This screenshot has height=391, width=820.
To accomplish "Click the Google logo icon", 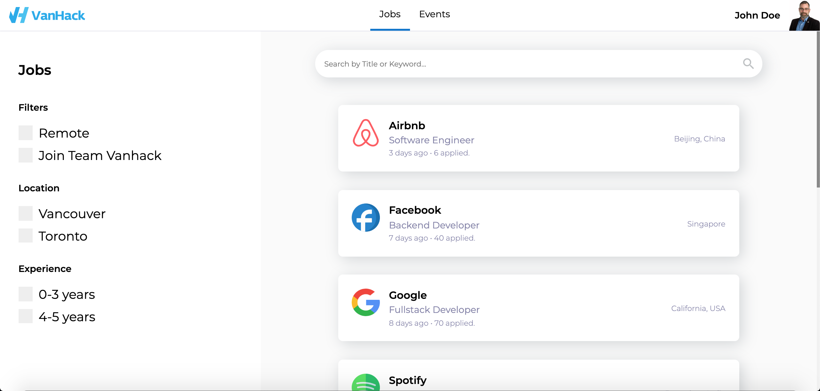I will tap(365, 302).
